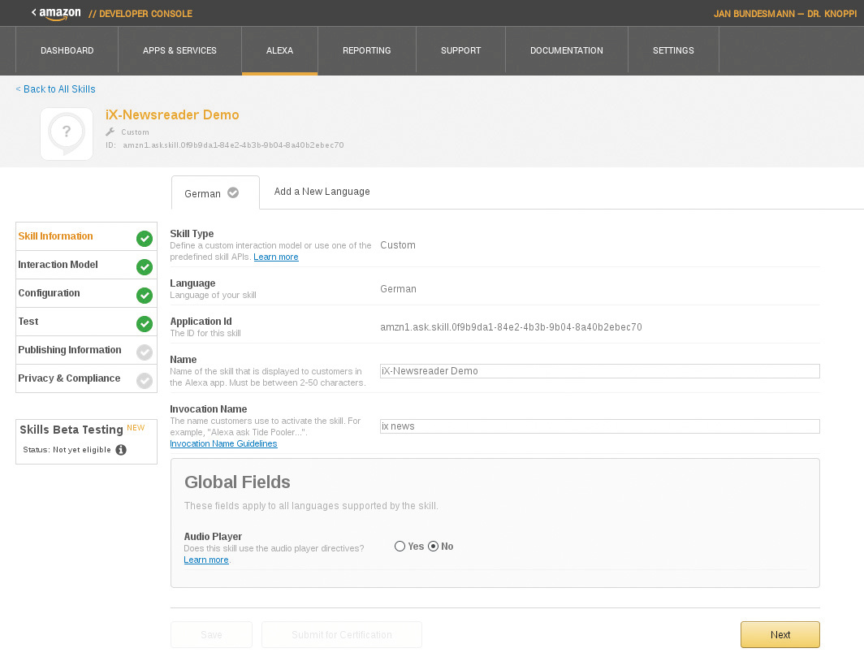The width and height of the screenshot is (864, 657).
Task: Click green checkmark beside Configuration
Action: pos(145,295)
